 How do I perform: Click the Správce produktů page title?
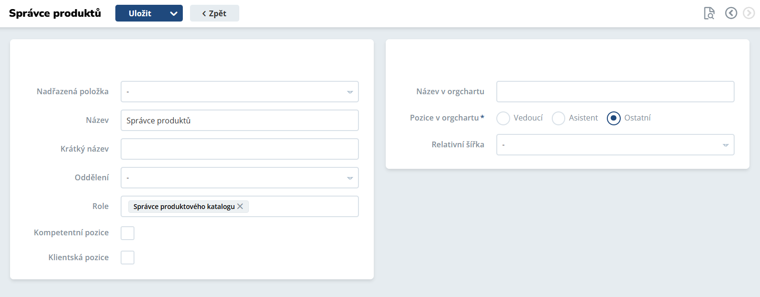[x=55, y=13]
